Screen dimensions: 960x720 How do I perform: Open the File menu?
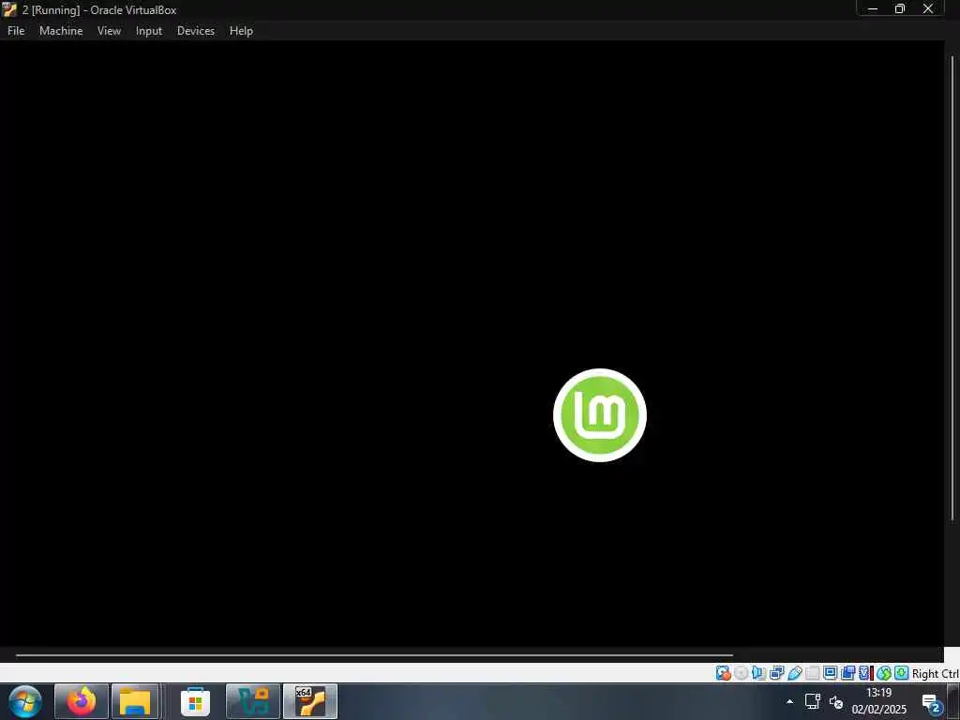[16, 31]
